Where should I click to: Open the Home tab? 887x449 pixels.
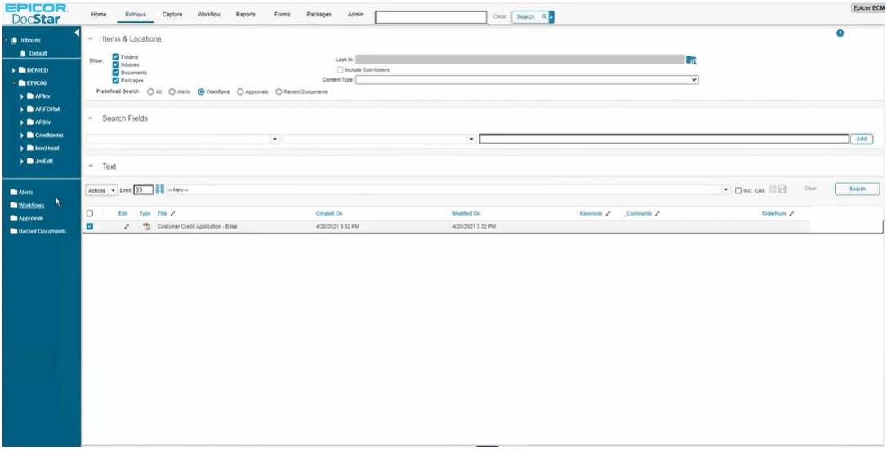click(99, 15)
